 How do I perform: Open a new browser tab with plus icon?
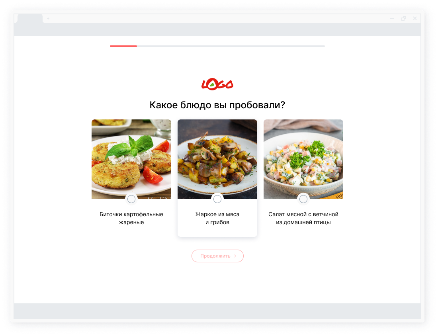click(x=48, y=18)
